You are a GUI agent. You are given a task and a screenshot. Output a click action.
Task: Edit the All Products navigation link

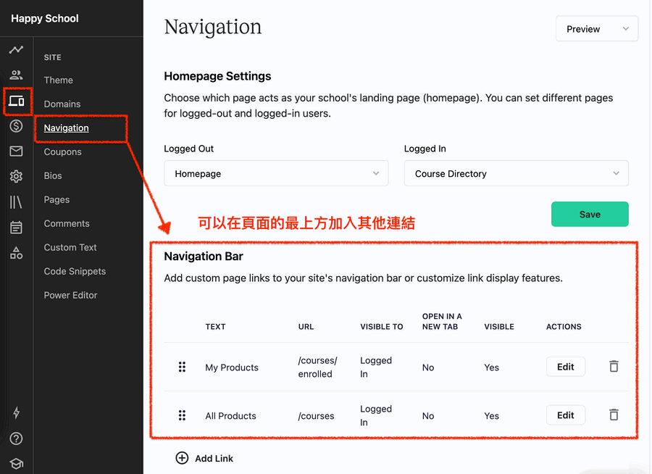(x=565, y=415)
